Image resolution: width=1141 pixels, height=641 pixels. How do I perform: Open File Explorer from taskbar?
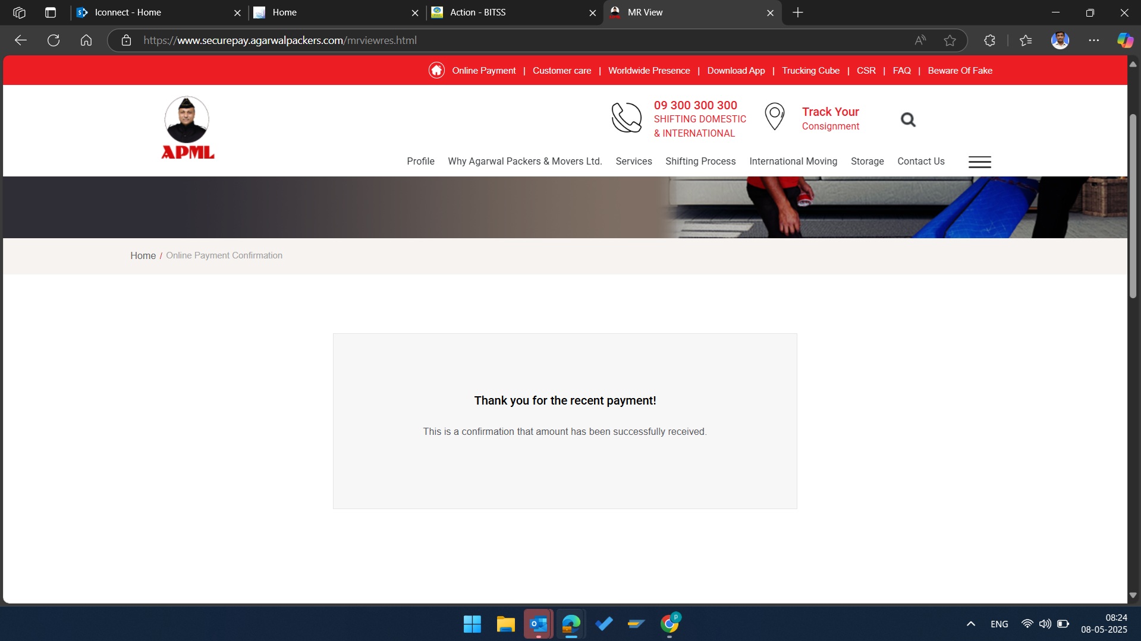[505, 624]
